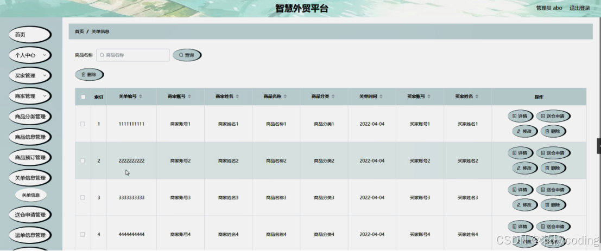Screen dimensions: 601x251
Task: Sort by 买家姓名 column arrows
Action: point(477,97)
